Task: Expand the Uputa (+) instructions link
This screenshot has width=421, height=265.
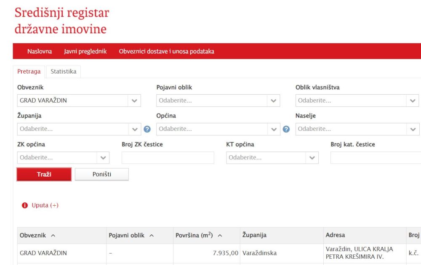Action: tap(45, 205)
